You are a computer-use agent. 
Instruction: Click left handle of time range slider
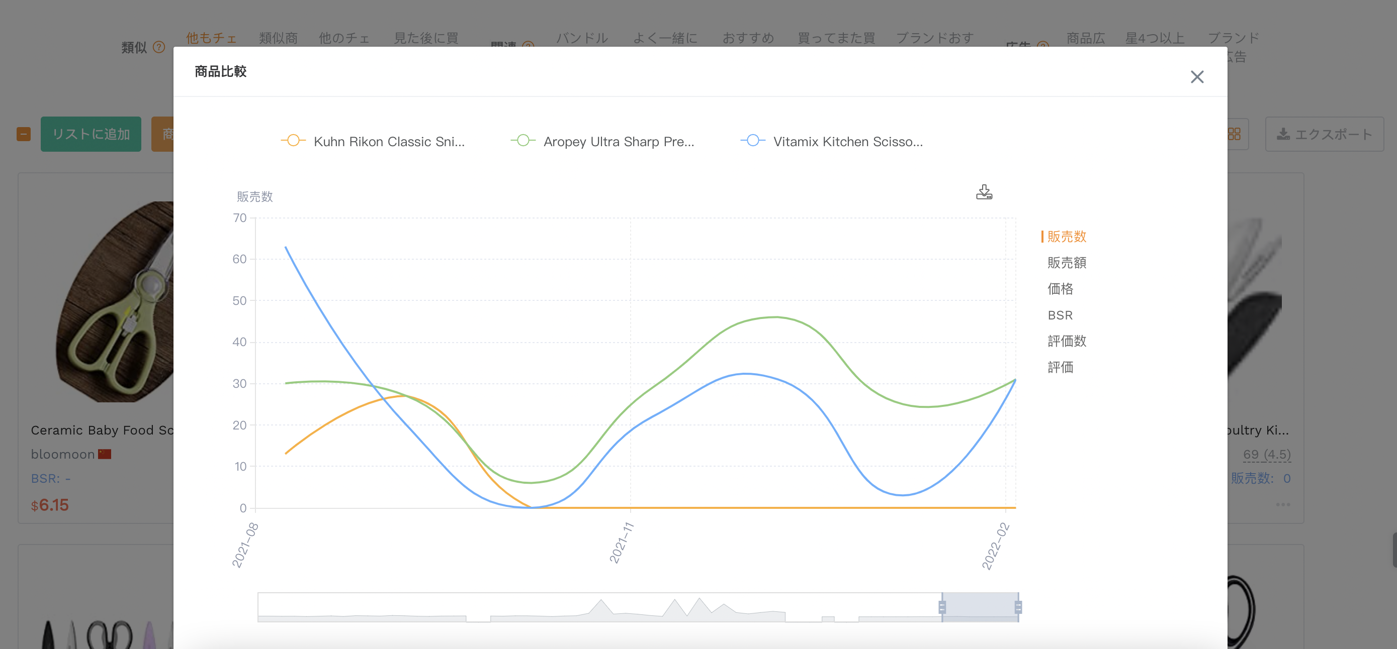(x=942, y=607)
